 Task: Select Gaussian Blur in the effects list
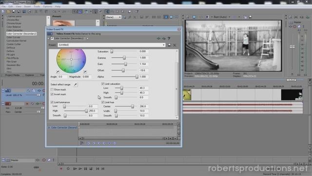(x=13, y=65)
